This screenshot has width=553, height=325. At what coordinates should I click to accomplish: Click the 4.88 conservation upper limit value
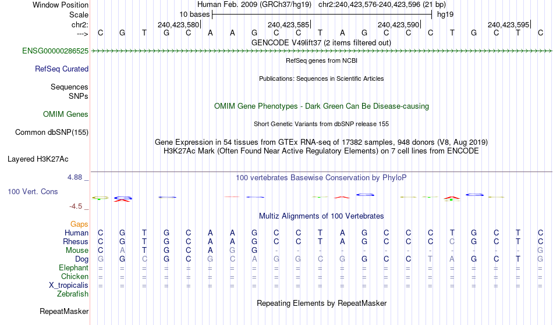coord(75,177)
